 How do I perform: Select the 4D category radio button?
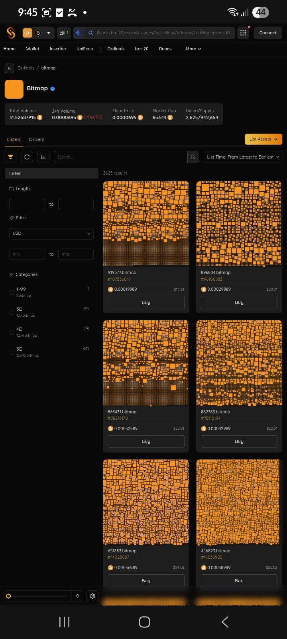(x=12, y=332)
